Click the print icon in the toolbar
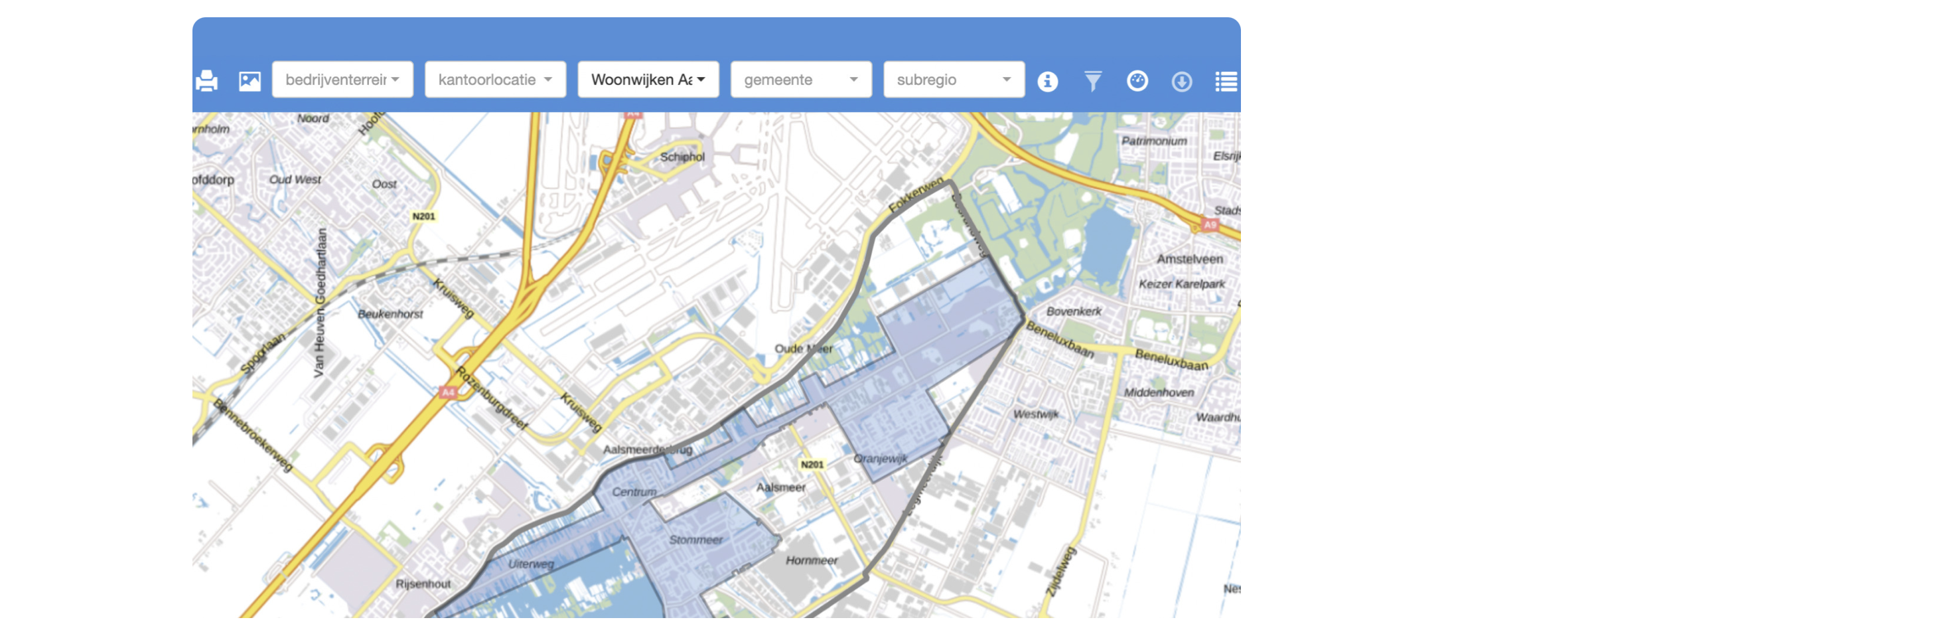This screenshot has height=636, width=1951. tap(207, 80)
